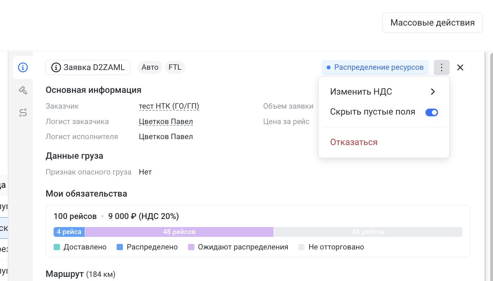Open the route sidebar icon
This screenshot has height=281, width=493.
(23, 112)
